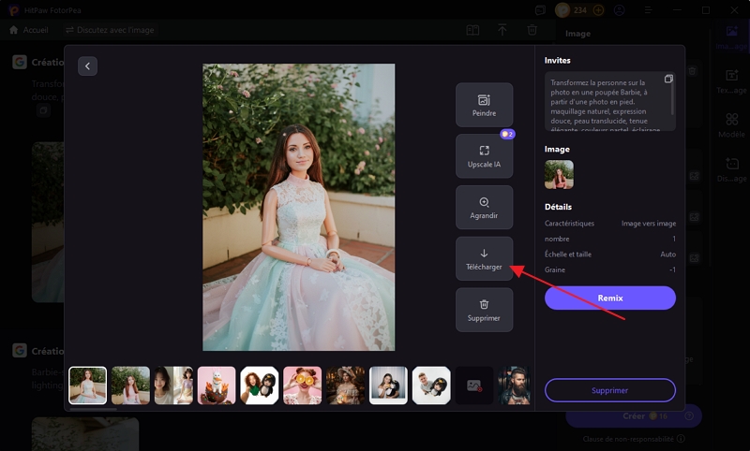
Task: Copy the prompt text in Invites
Action: pyautogui.click(x=668, y=79)
